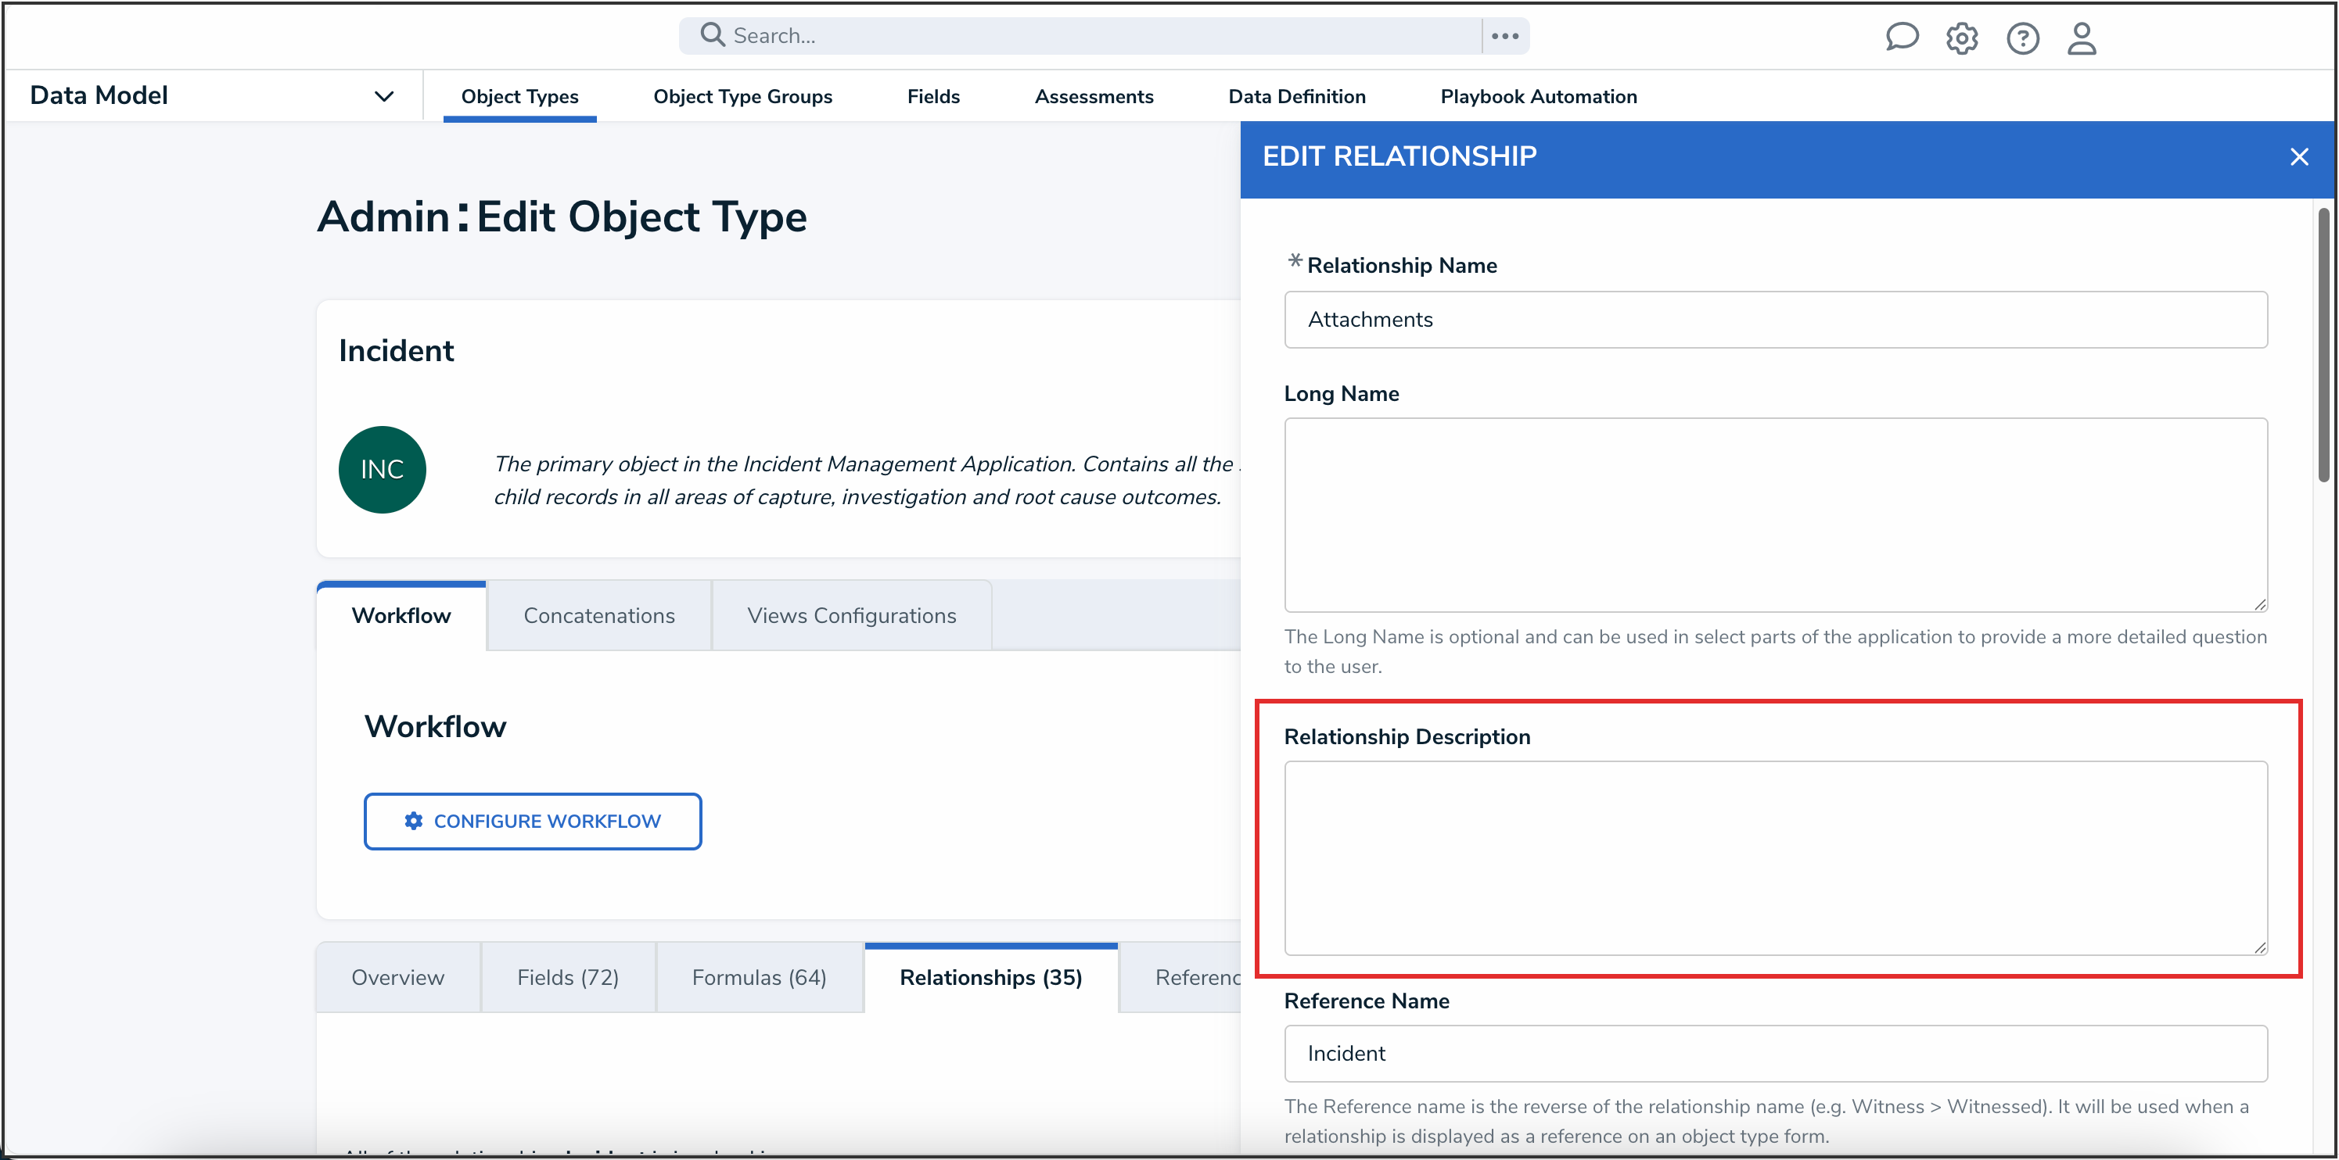Click the INC object type avatar
The height and width of the screenshot is (1160, 2339).
tap(383, 470)
